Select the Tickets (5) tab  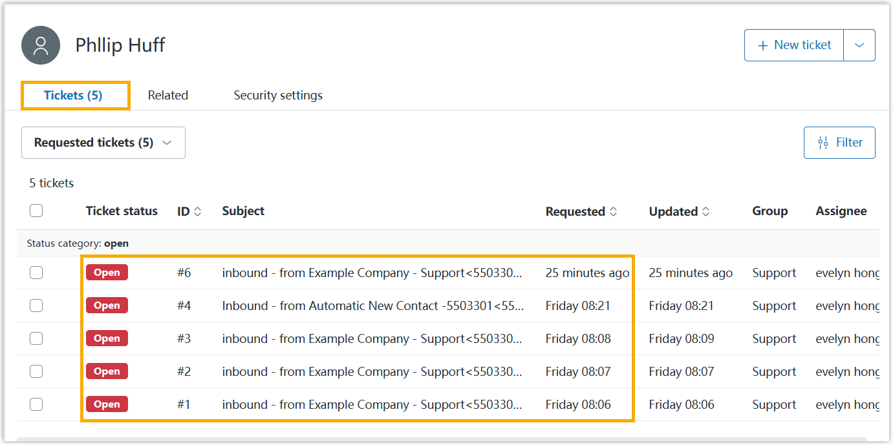coord(73,96)
